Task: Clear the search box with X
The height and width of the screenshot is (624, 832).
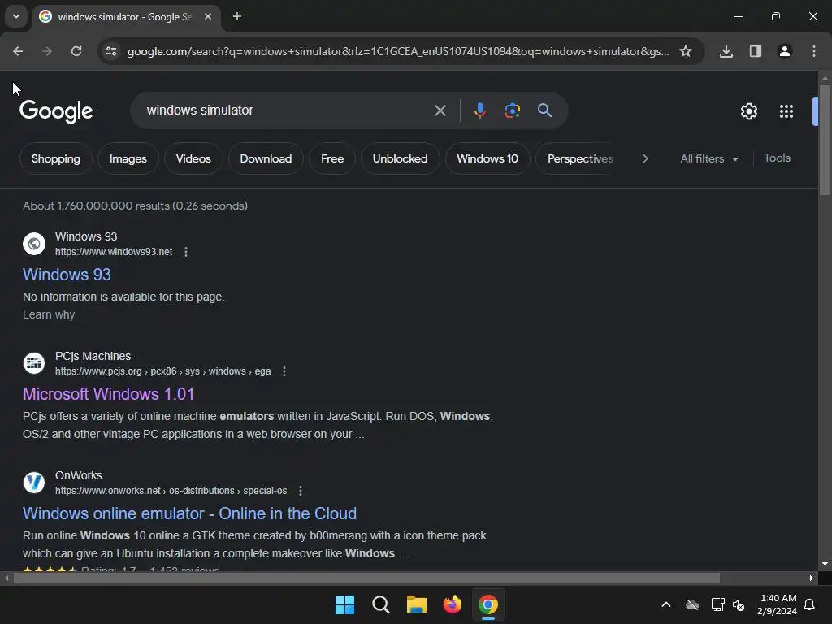Action: (x=440, y=110)
